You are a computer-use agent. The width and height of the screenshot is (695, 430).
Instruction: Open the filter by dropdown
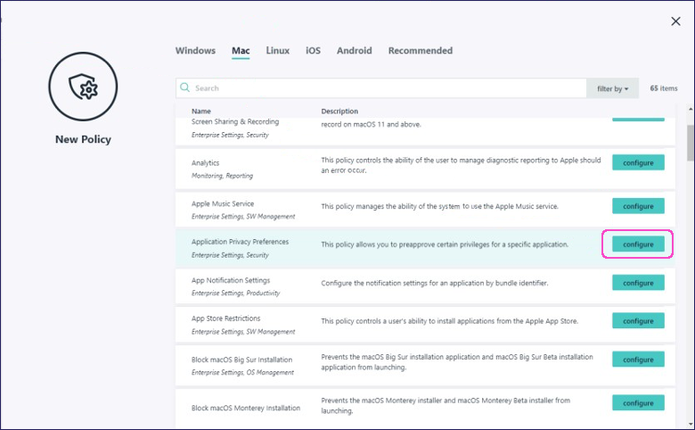[612, 88]
